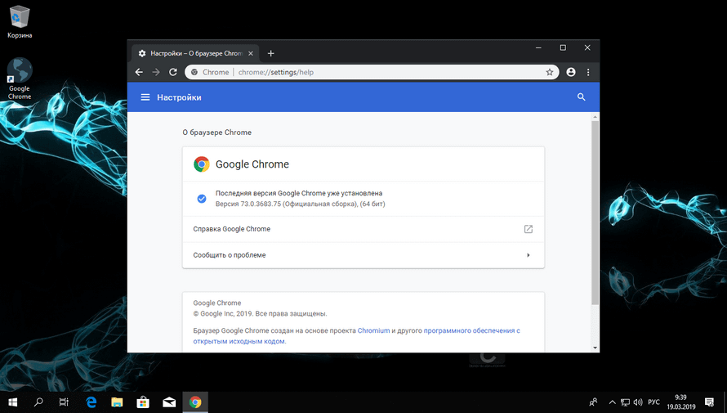Open the Recycle Bin desktop icon

tap(20, 21)
